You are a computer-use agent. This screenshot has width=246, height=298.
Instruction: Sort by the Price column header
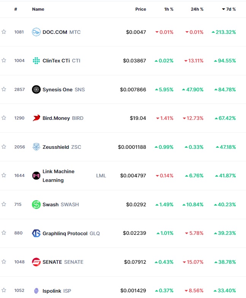click(x=141, y=9)
